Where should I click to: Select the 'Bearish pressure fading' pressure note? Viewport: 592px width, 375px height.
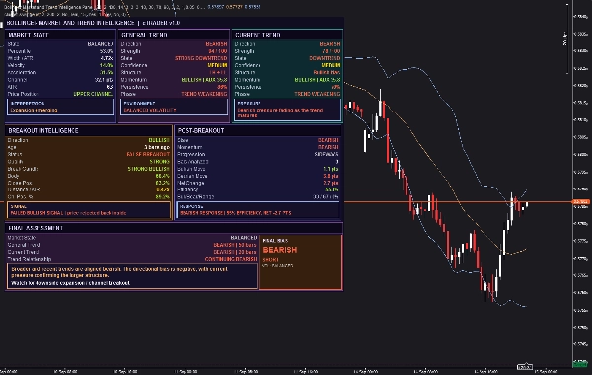(280, 112)
